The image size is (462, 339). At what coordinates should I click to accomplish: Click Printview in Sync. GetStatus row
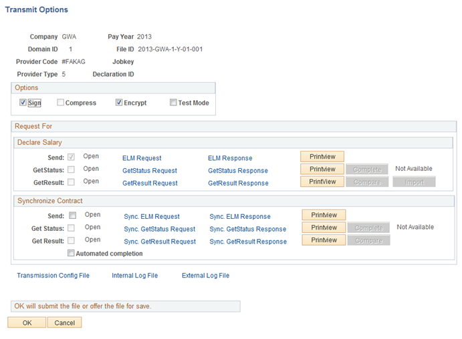click(324, 228)
